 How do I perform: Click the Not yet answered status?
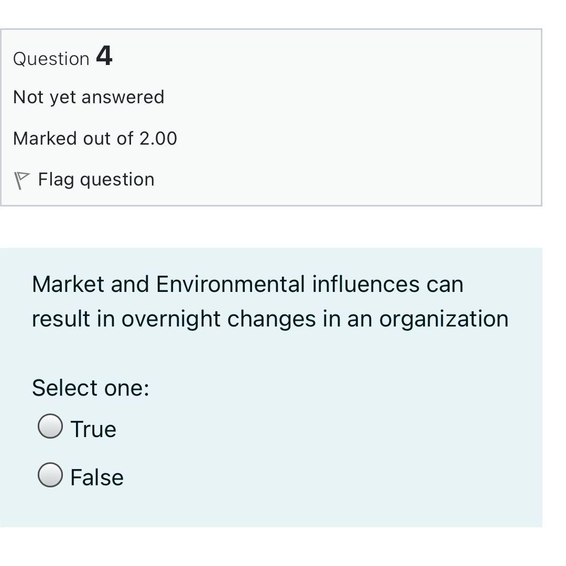coord(89,97)
